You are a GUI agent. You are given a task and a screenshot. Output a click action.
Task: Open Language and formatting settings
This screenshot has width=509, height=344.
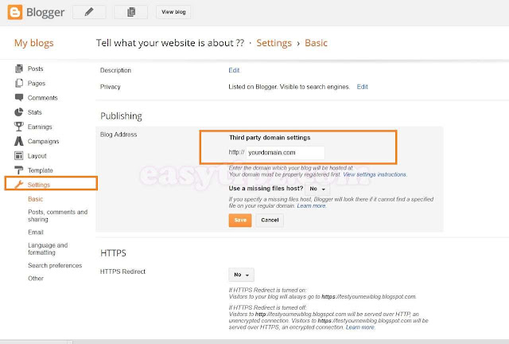coord(48,248)
